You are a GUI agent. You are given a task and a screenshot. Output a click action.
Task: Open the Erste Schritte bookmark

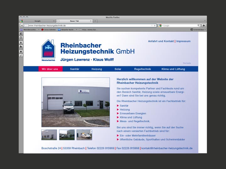pyautogui.click(x=48, y=30)
